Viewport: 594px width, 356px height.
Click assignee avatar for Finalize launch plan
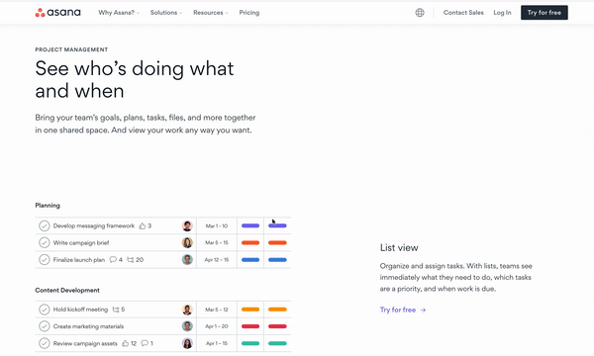[187, 259]
